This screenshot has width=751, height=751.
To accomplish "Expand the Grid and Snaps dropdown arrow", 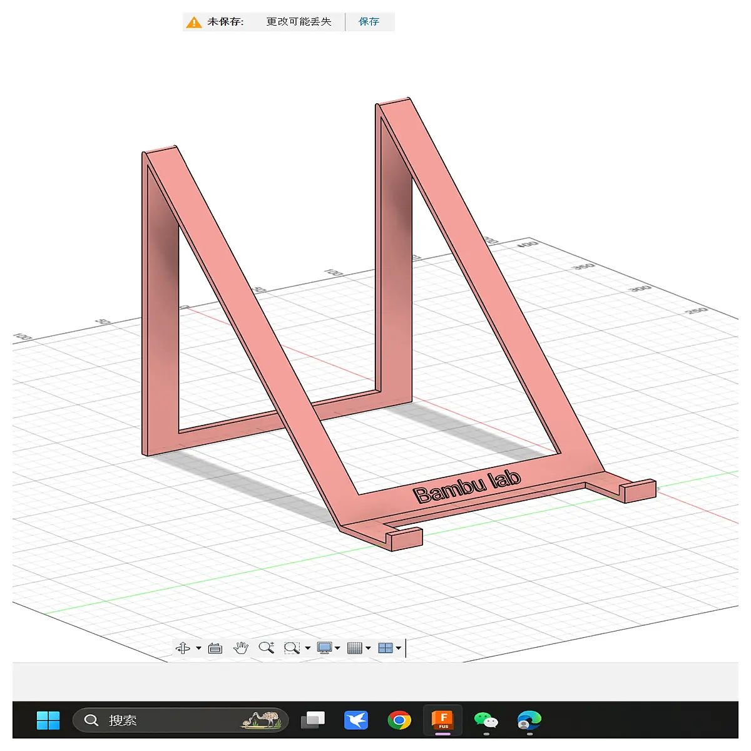I will 368,648.
